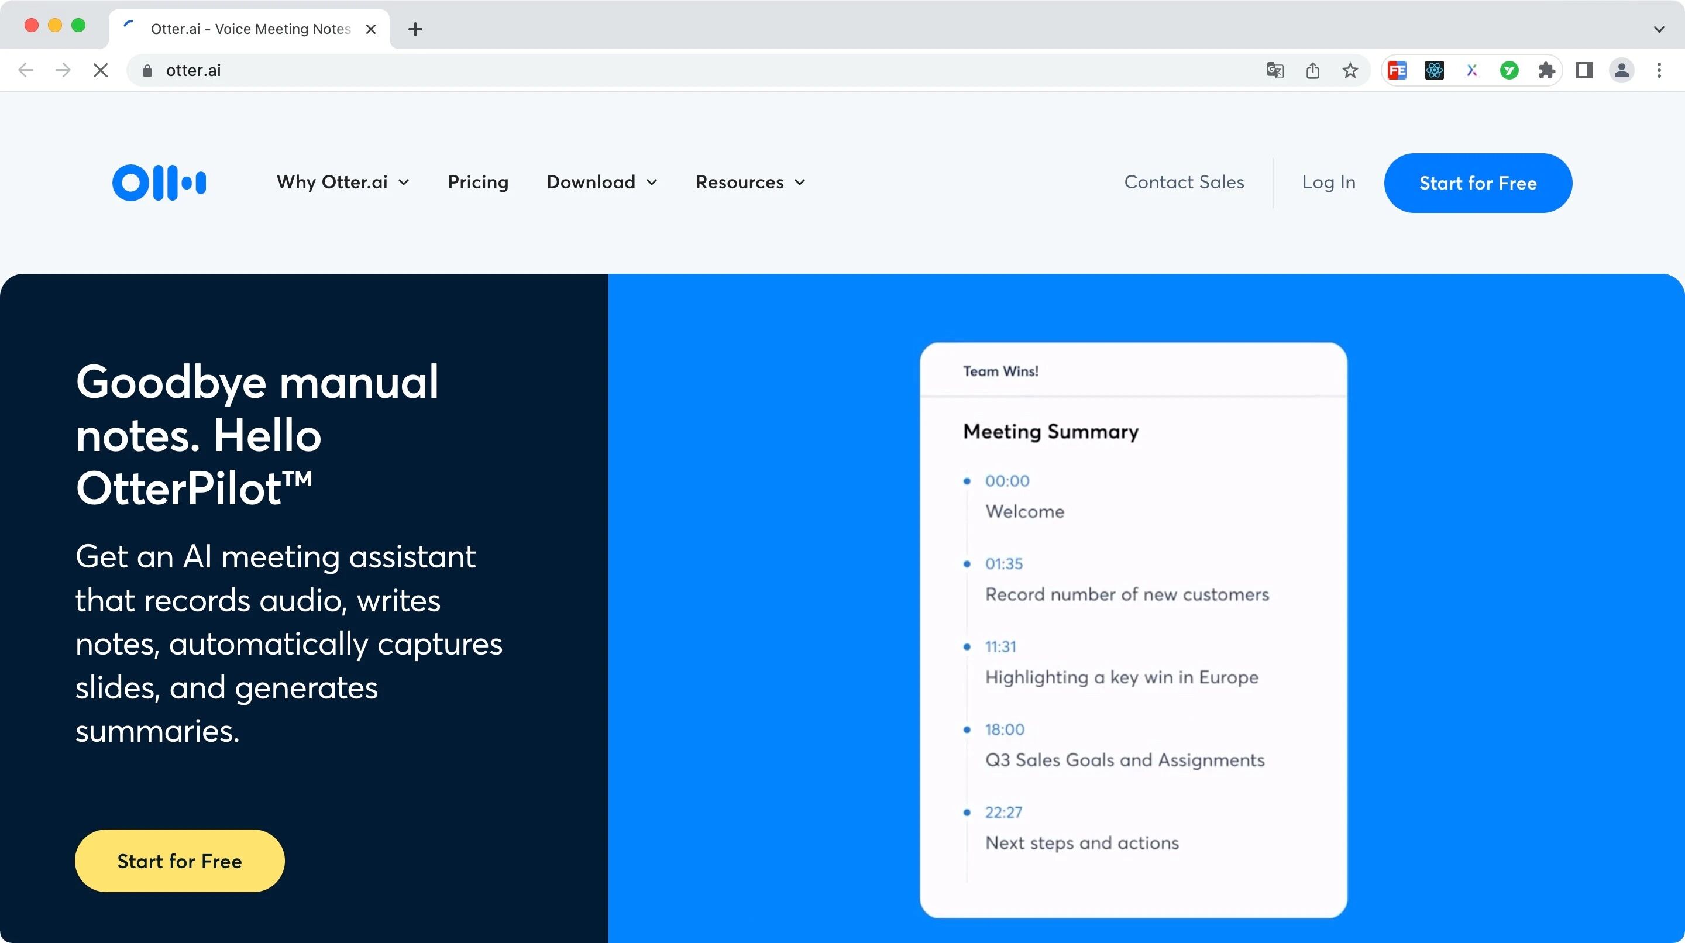Open the Chrome profile avatar

click(1621, 71)
